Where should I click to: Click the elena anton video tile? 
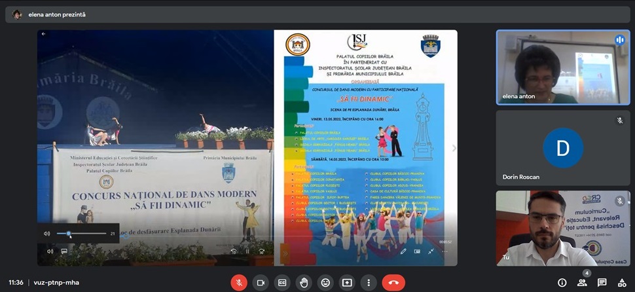click(562, 67)
